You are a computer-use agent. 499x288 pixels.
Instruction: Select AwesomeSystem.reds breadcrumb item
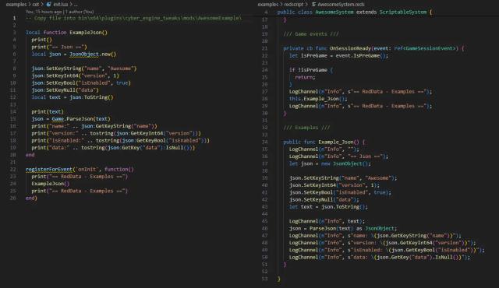point(341,5)
